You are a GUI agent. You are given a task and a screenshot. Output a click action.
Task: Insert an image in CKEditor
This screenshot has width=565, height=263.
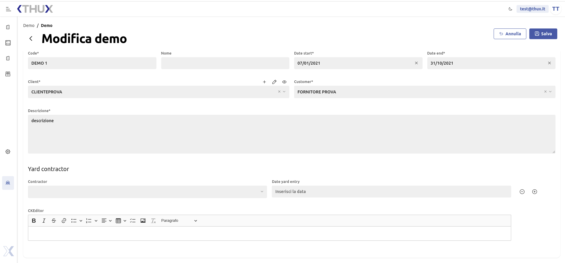pos(143,221)
